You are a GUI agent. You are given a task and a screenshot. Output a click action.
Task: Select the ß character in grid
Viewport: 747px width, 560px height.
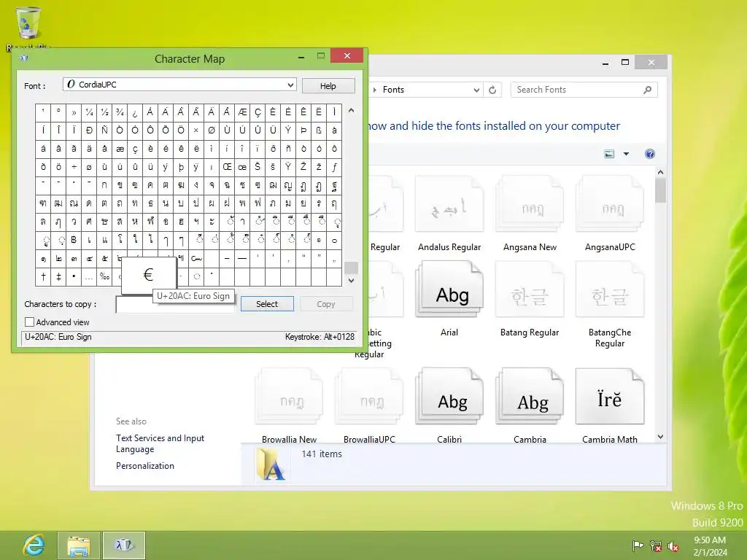(319, 130)
